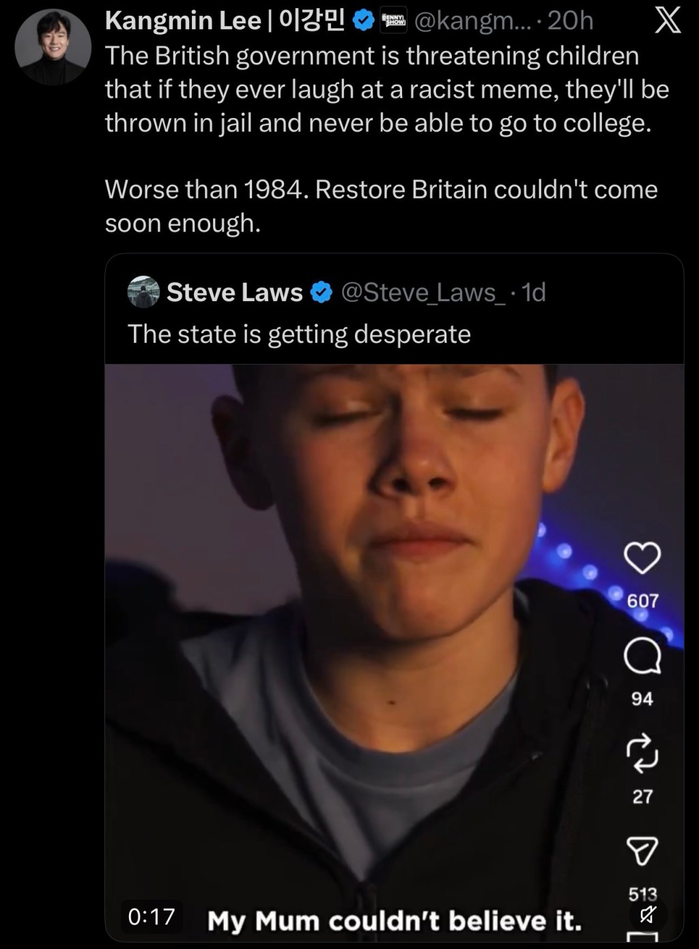Open comments via the speech bubble icon
This screenshot has height=949, width=699.
coord(642,656)
